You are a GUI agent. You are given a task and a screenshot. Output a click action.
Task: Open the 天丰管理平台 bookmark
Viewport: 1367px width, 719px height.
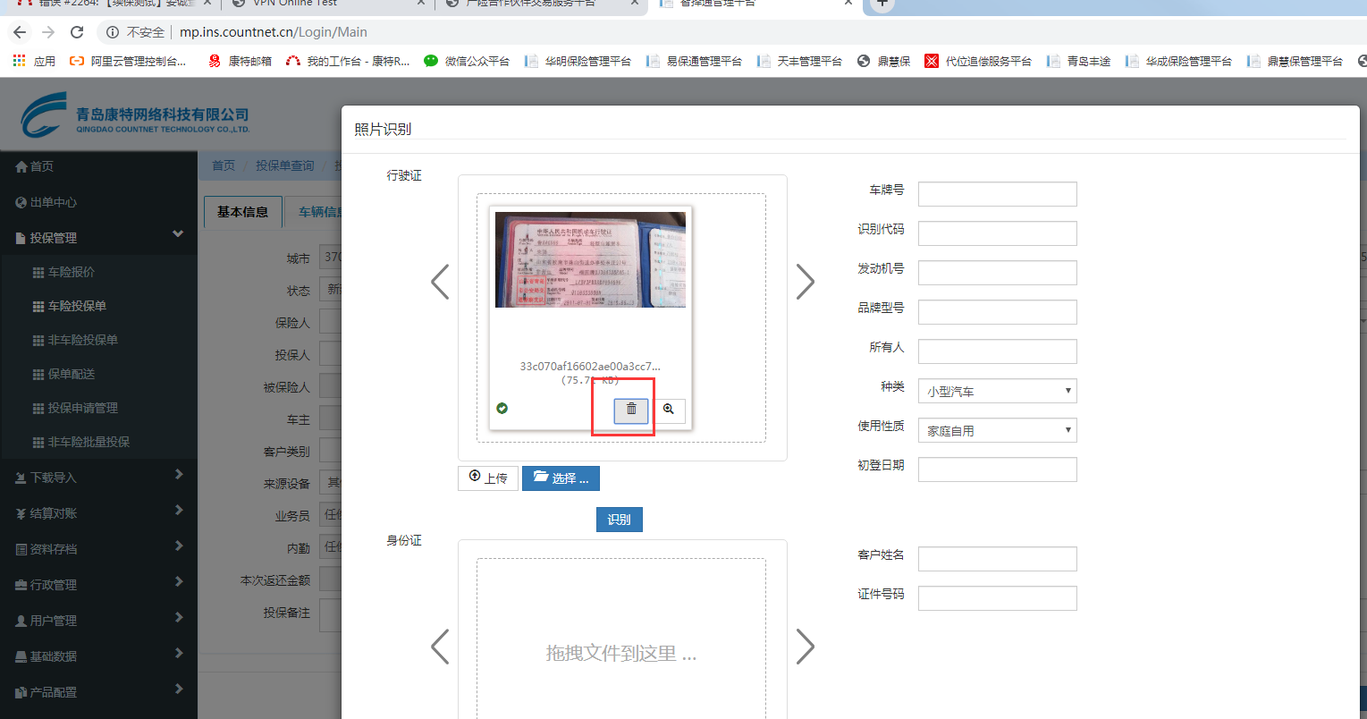799,61
